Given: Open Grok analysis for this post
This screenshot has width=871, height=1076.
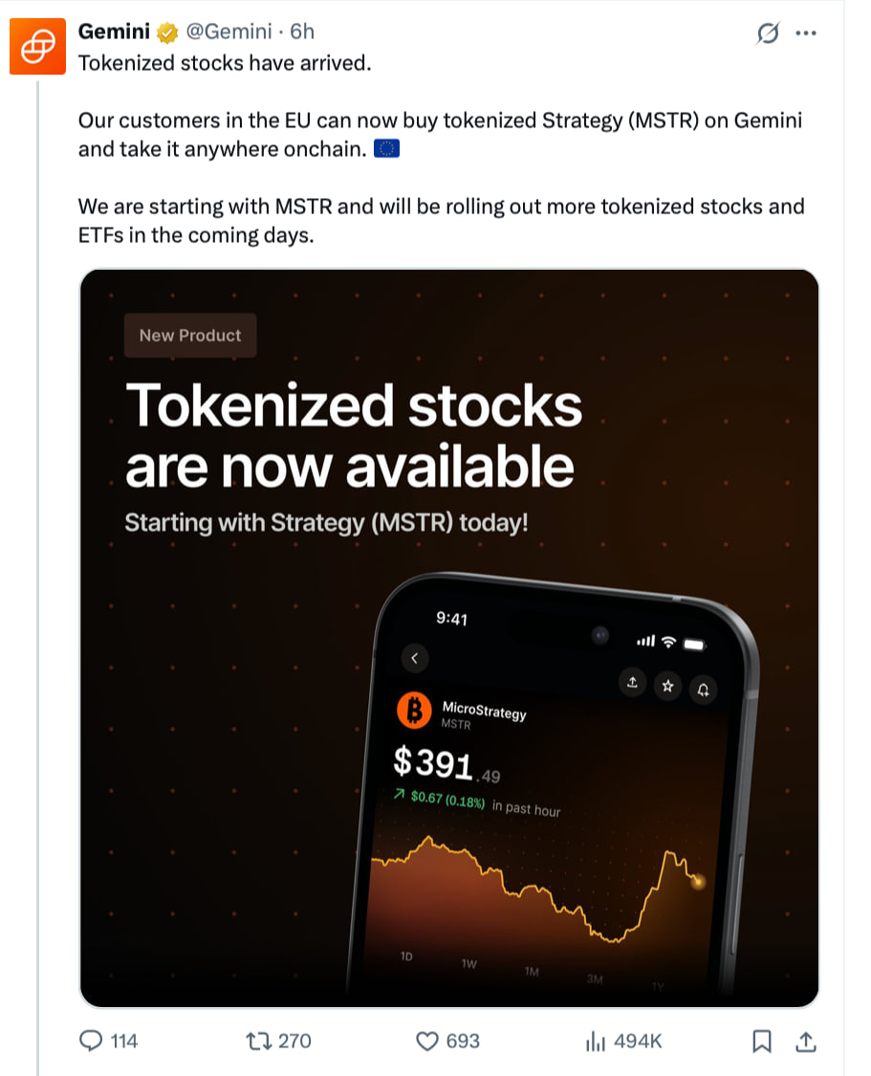Looking at the screenshot, I should point(768,33).
